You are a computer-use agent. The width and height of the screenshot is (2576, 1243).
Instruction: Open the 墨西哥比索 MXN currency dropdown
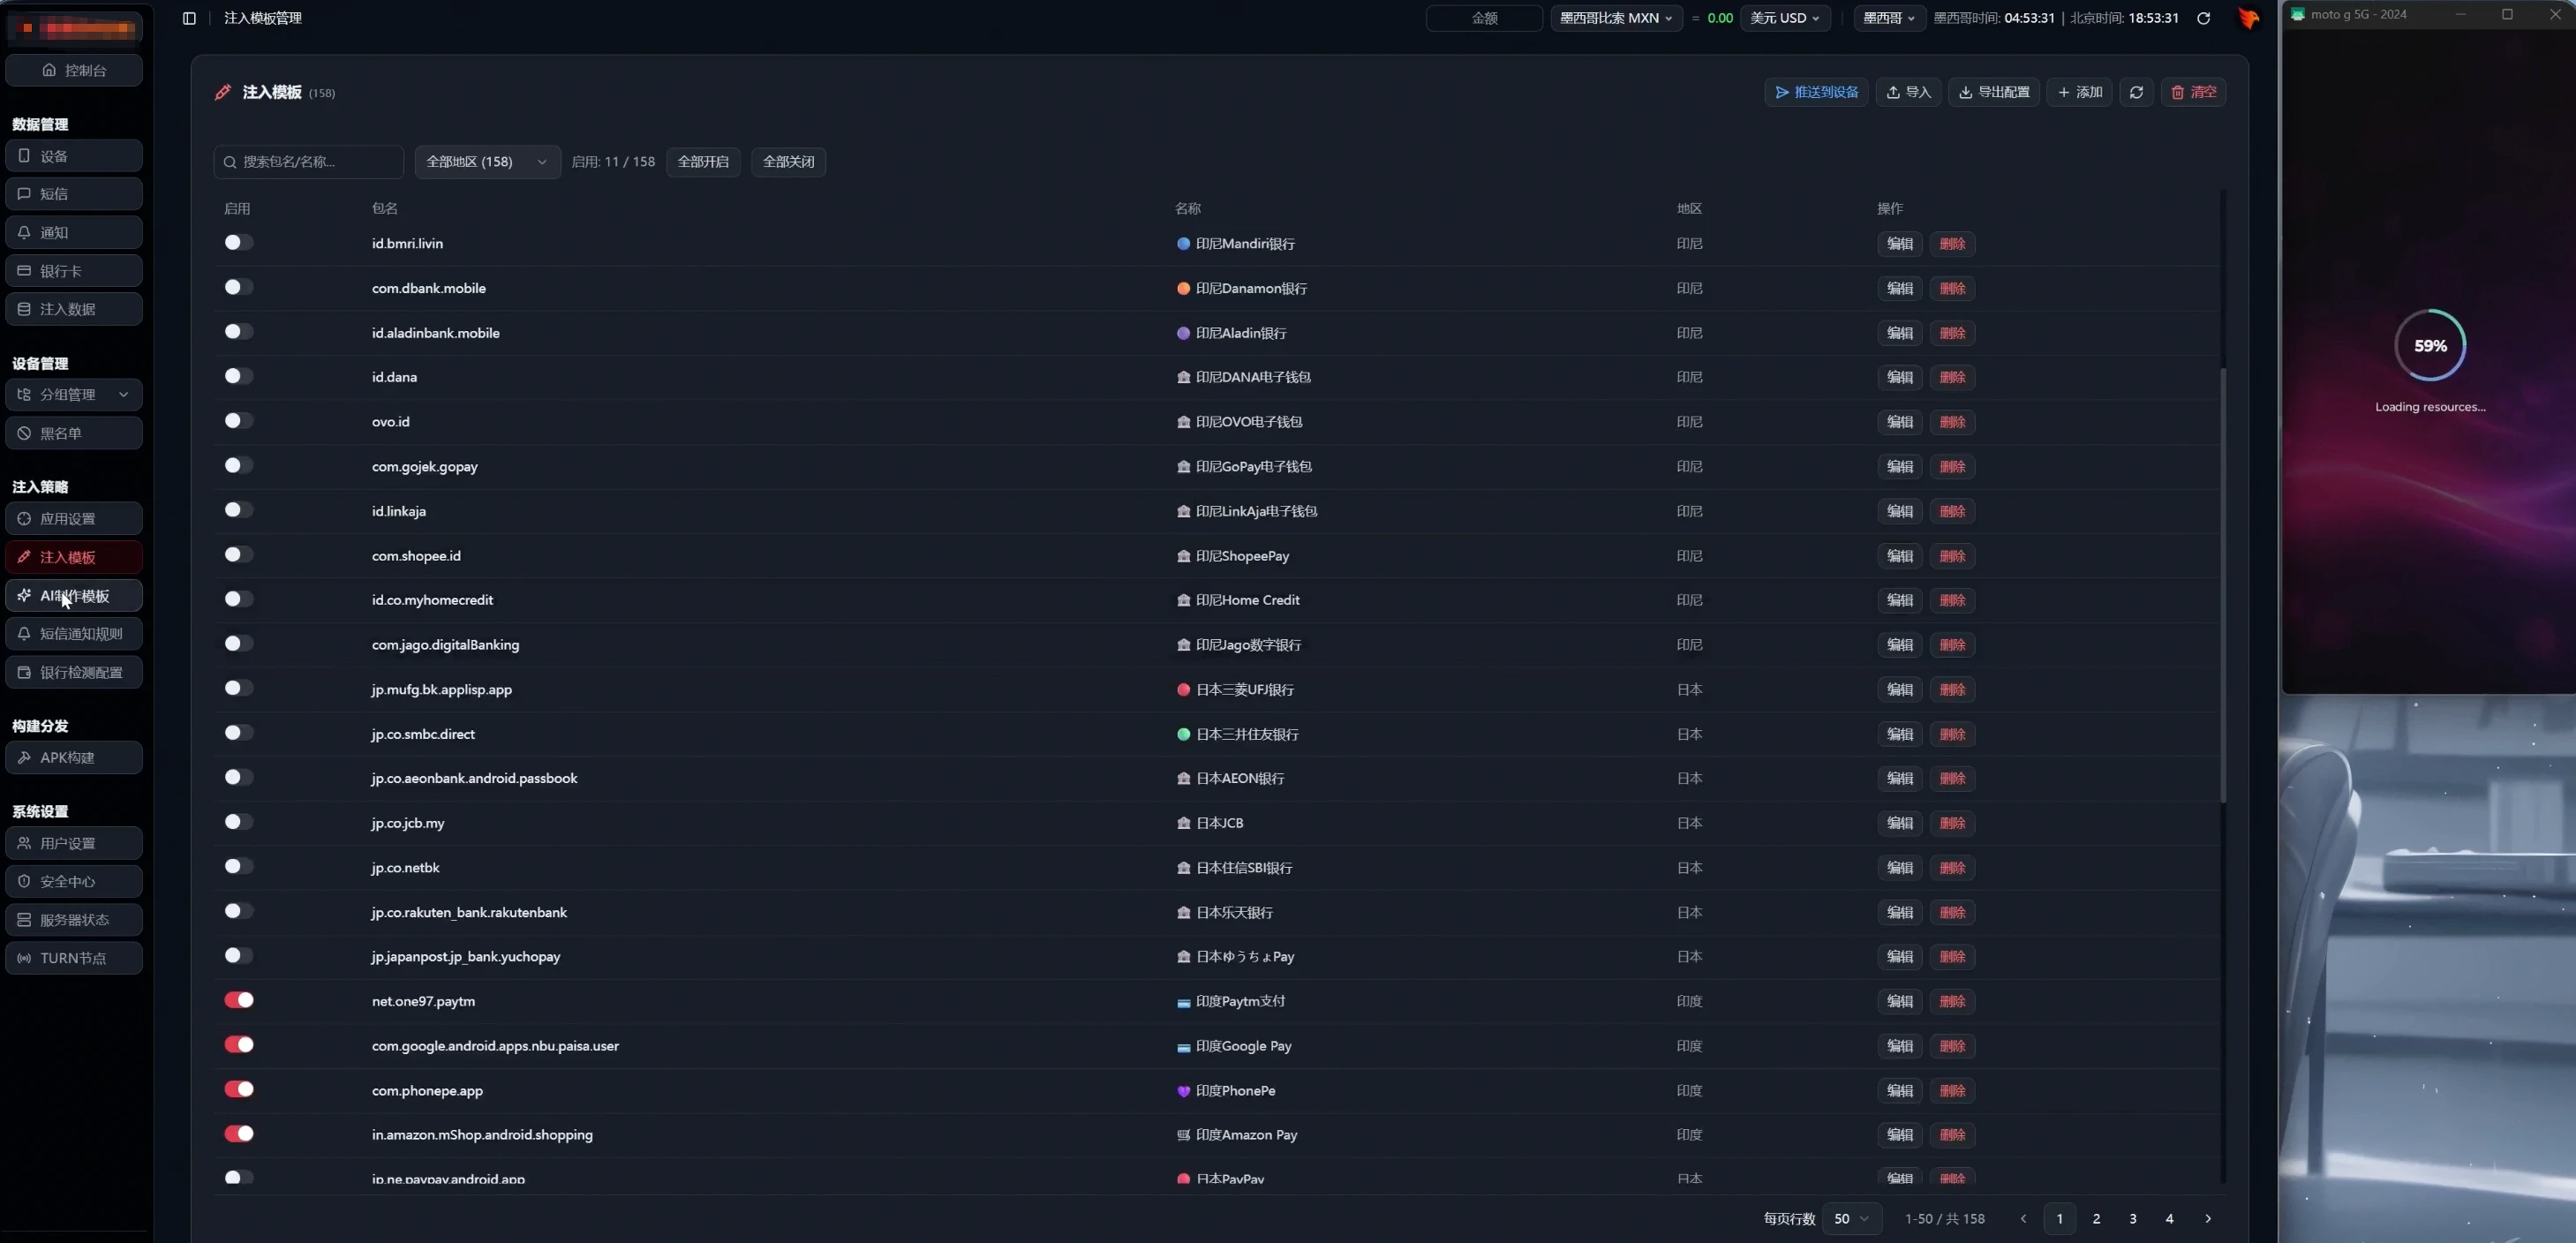pos(1616,18)
